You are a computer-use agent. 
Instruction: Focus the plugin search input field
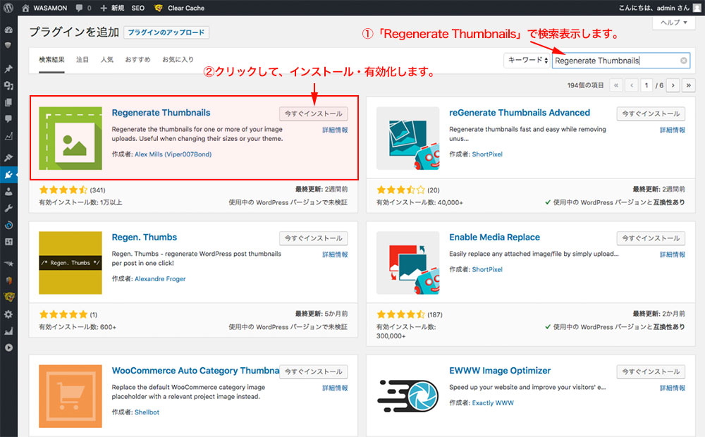point(621,61)
